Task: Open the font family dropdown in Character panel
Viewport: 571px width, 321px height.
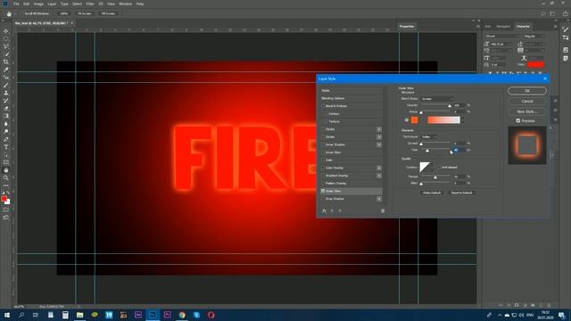Action: pos(502,36)
